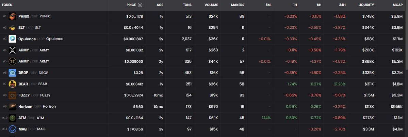
Task: Click the Horizon token logo
Action: (x=12, y=107)
